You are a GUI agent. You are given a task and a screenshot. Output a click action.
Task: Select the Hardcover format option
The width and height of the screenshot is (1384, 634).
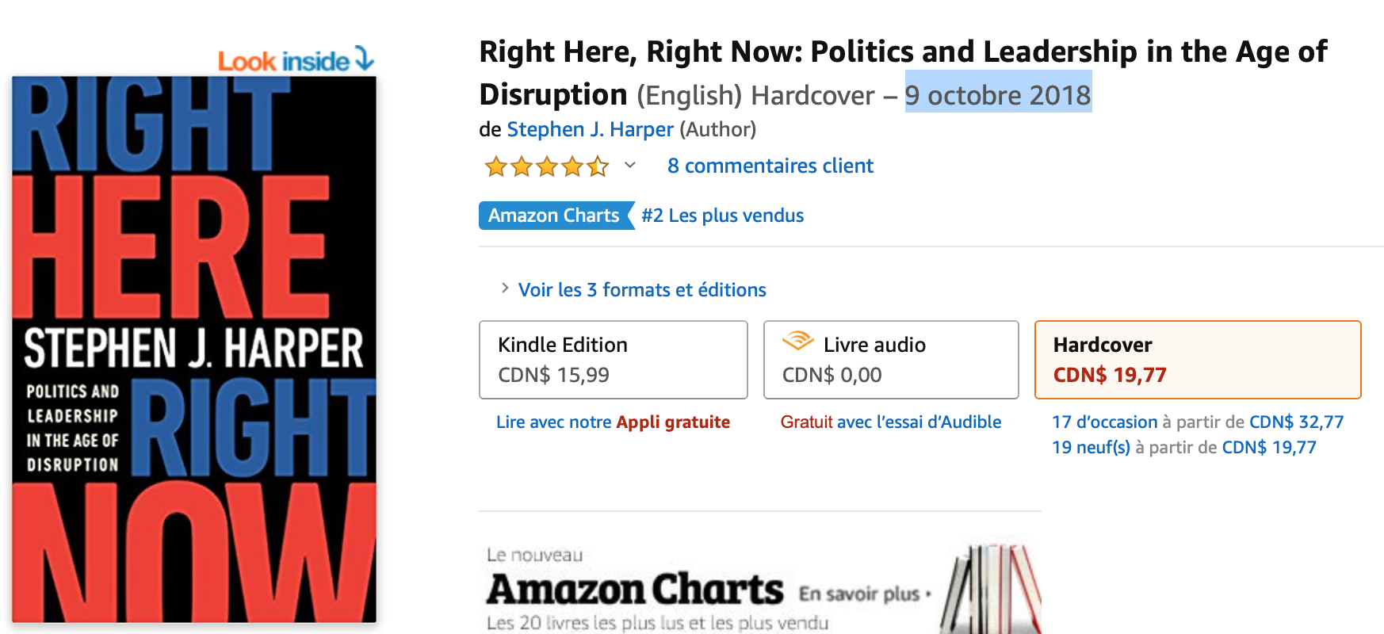[x=1198, y=360]
